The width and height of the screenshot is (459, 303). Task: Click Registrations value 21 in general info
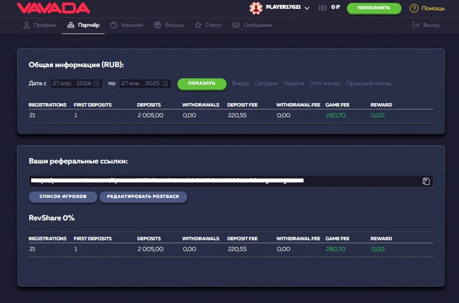[32, 115]
